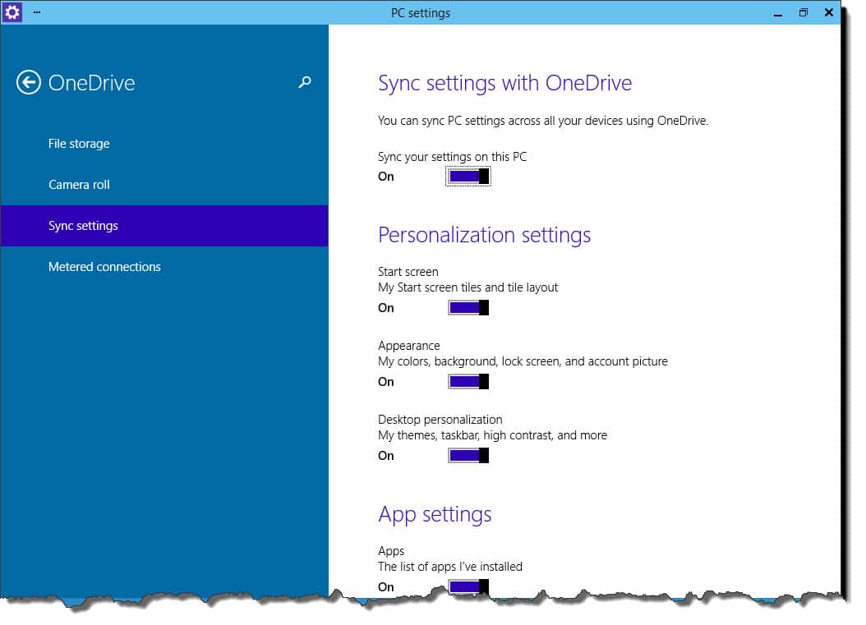Go to Camera roll settings
Viewport: 866px width, 625px height.
click(164, 185)
